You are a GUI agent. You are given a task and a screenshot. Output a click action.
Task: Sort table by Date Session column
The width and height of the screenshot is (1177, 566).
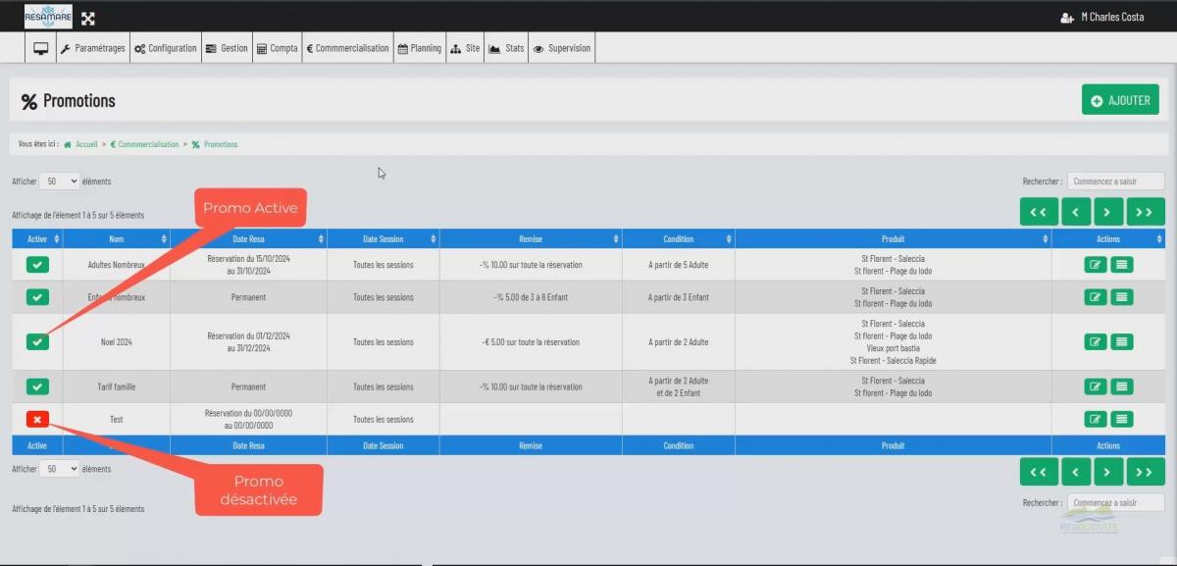383,238
